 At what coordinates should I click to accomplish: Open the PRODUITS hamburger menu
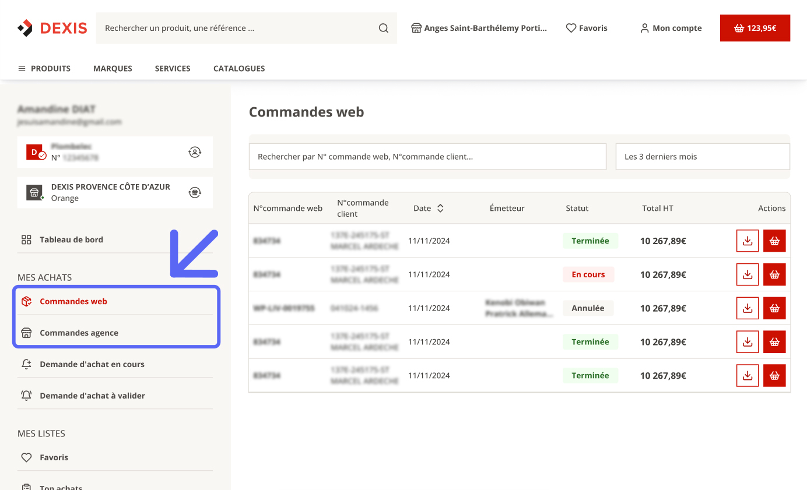tap(44, 68)
